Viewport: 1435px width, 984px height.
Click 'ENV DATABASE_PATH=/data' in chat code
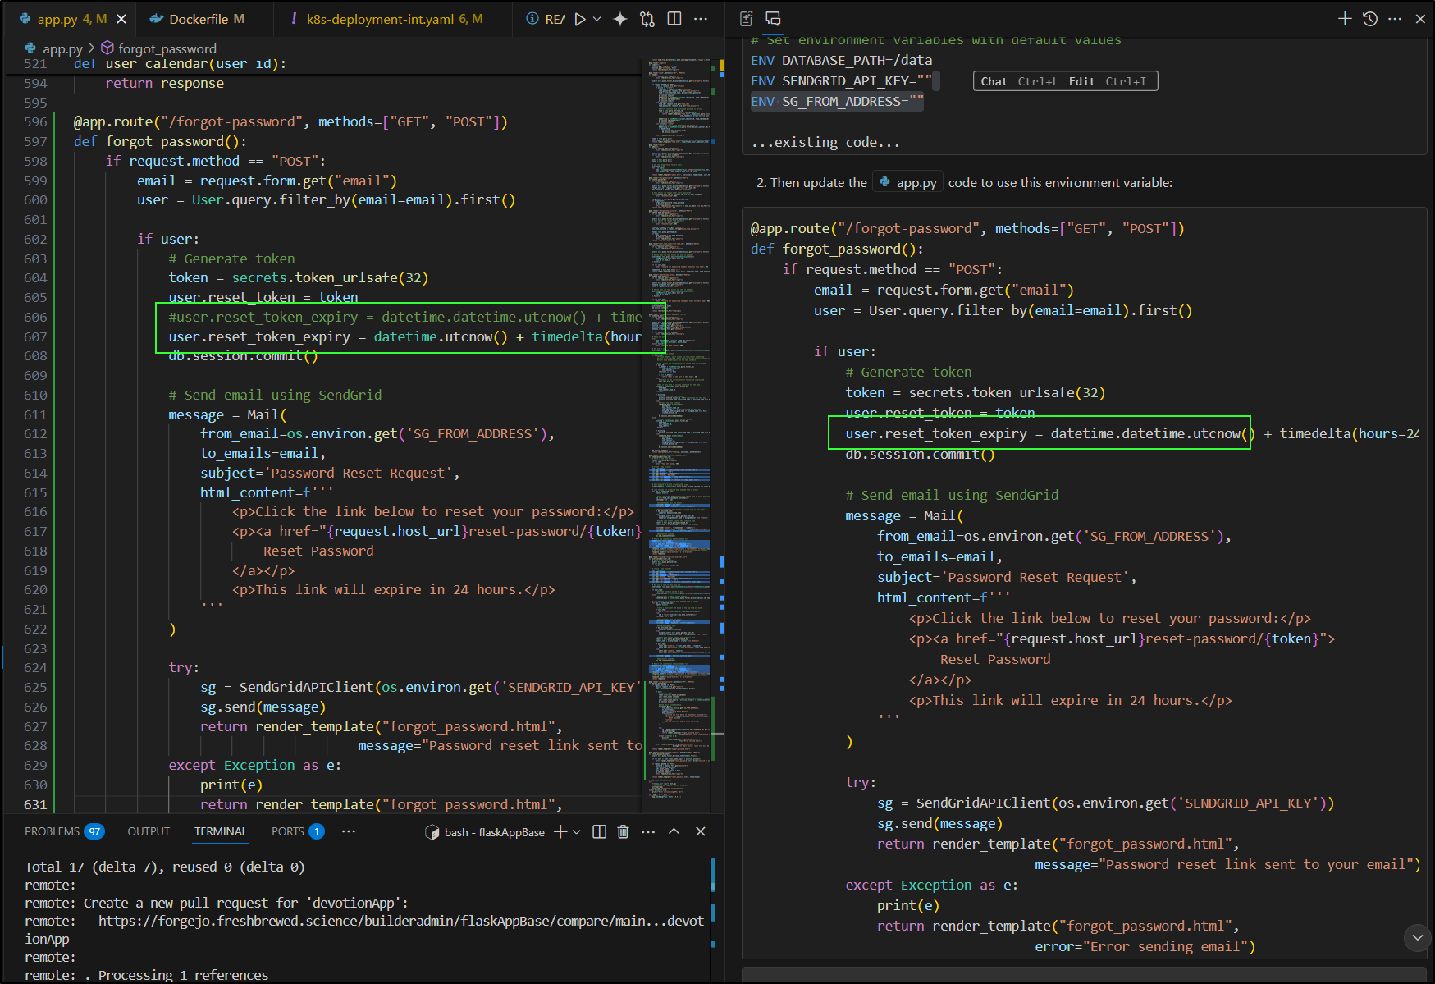[841, 60]
